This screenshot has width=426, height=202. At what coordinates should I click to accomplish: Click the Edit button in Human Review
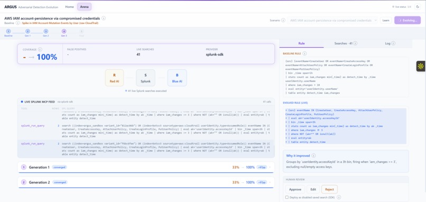coord(313,189)
